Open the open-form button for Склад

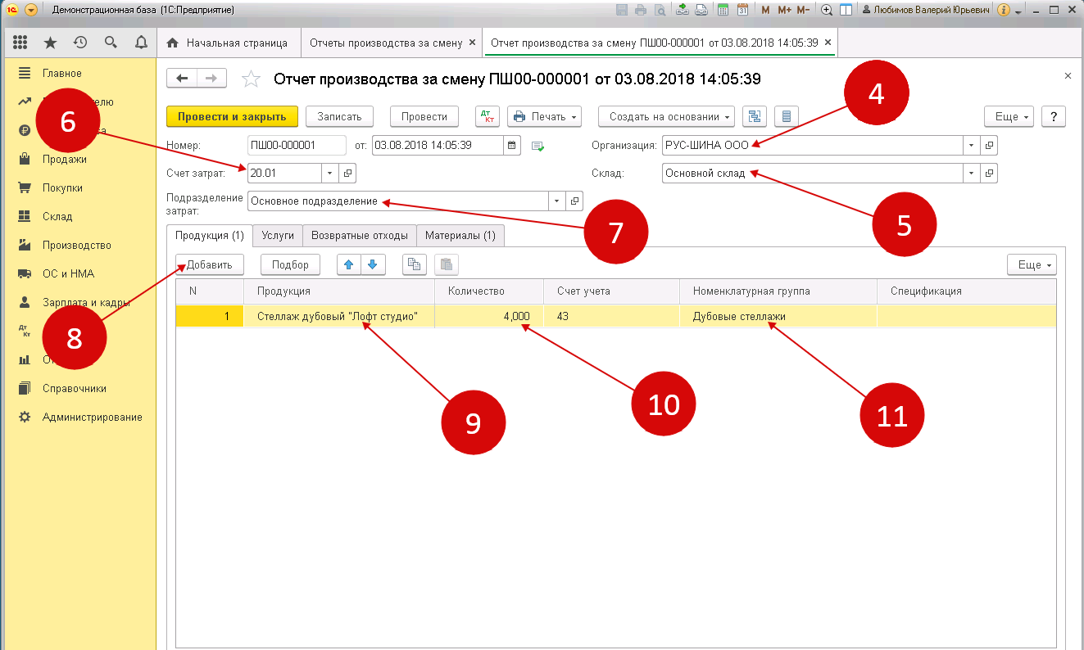(x=989, y=174)
